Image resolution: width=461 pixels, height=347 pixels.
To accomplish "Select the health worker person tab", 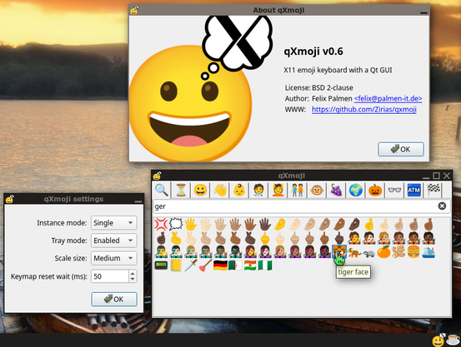I will pyautogui.click(x=258, y=191).
